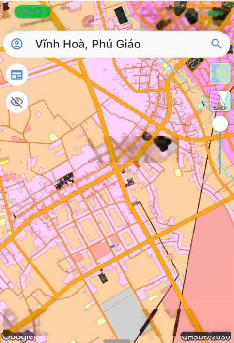Viewport: 234px width, 343px height.
Task: Toggle the crossed-eye visibility button
Action: coord(17,102)
